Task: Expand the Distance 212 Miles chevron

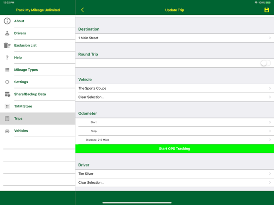Action: [270, 140]
